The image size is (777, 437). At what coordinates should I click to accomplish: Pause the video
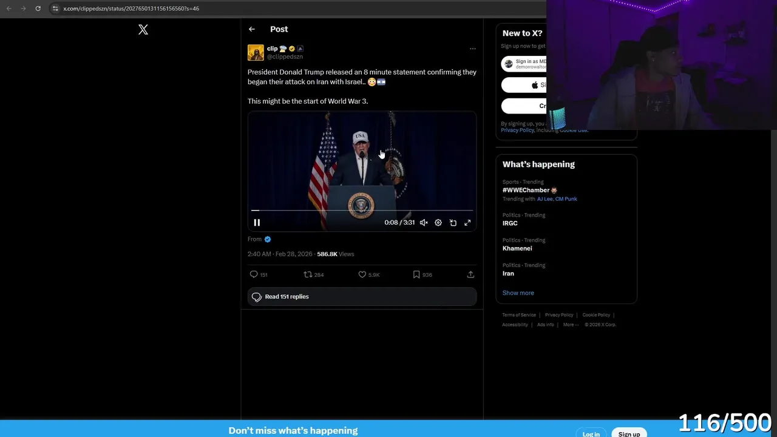click(x=257, y=223)
